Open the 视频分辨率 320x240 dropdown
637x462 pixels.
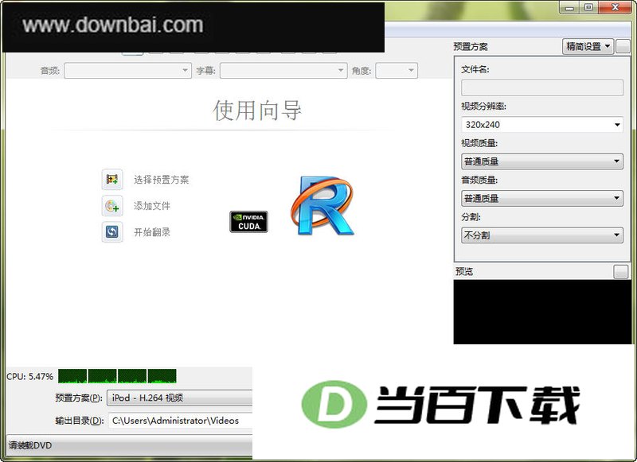click(542, 125)
